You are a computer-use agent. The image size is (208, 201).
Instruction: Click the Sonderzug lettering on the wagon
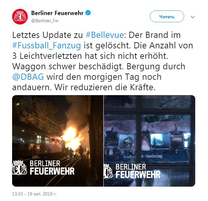pyautogui.click(x=154, y=156)
